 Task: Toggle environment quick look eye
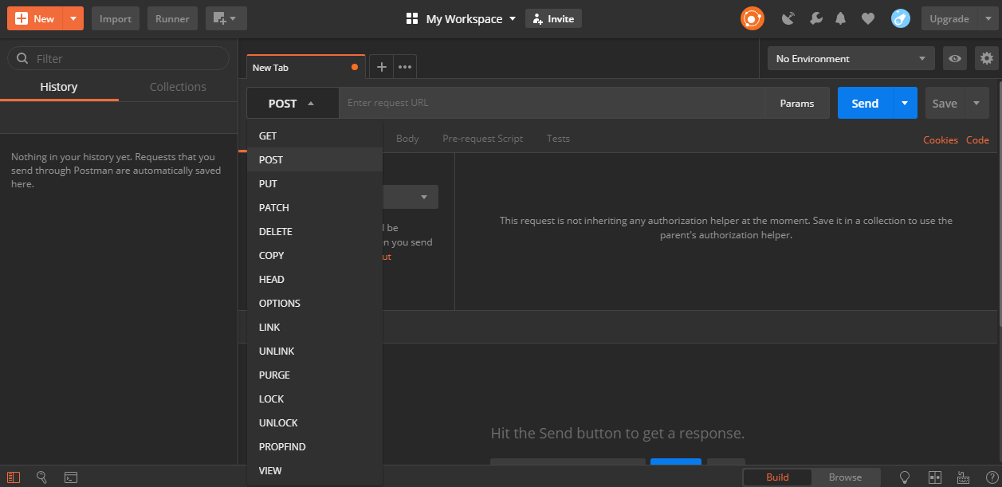[954, 58]
